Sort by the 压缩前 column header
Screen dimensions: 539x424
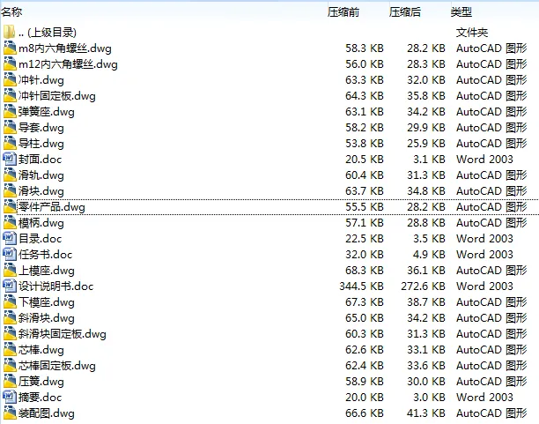pos(343,12)
